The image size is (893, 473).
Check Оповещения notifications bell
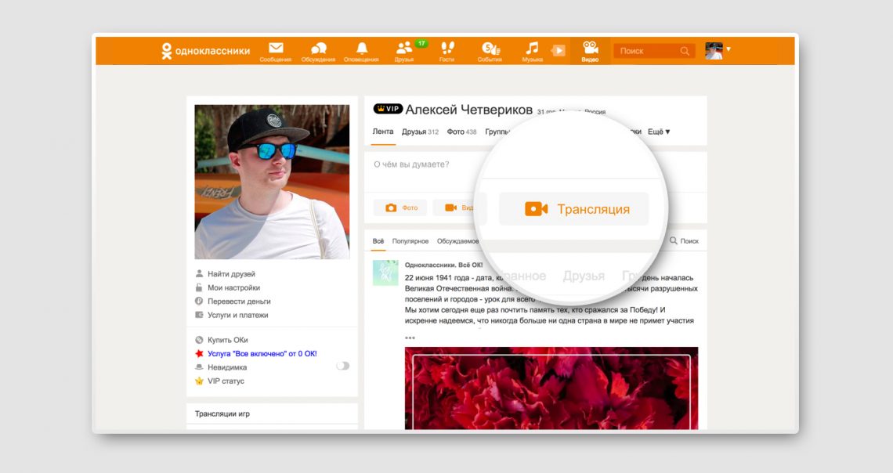[x=361, y=50]
